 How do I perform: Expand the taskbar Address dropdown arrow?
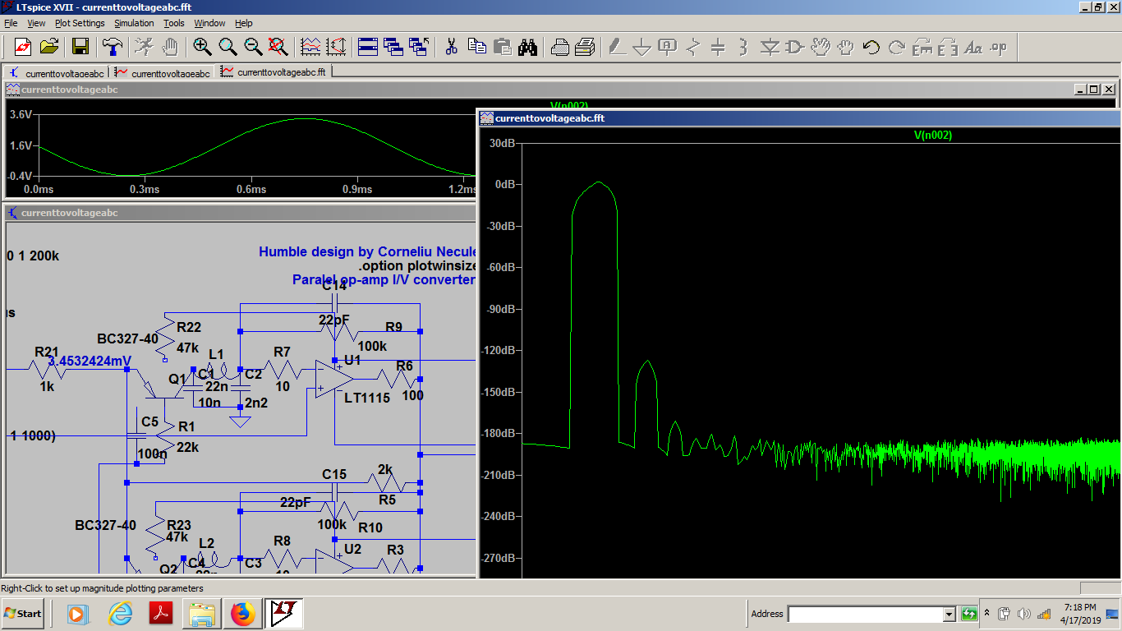950,614
